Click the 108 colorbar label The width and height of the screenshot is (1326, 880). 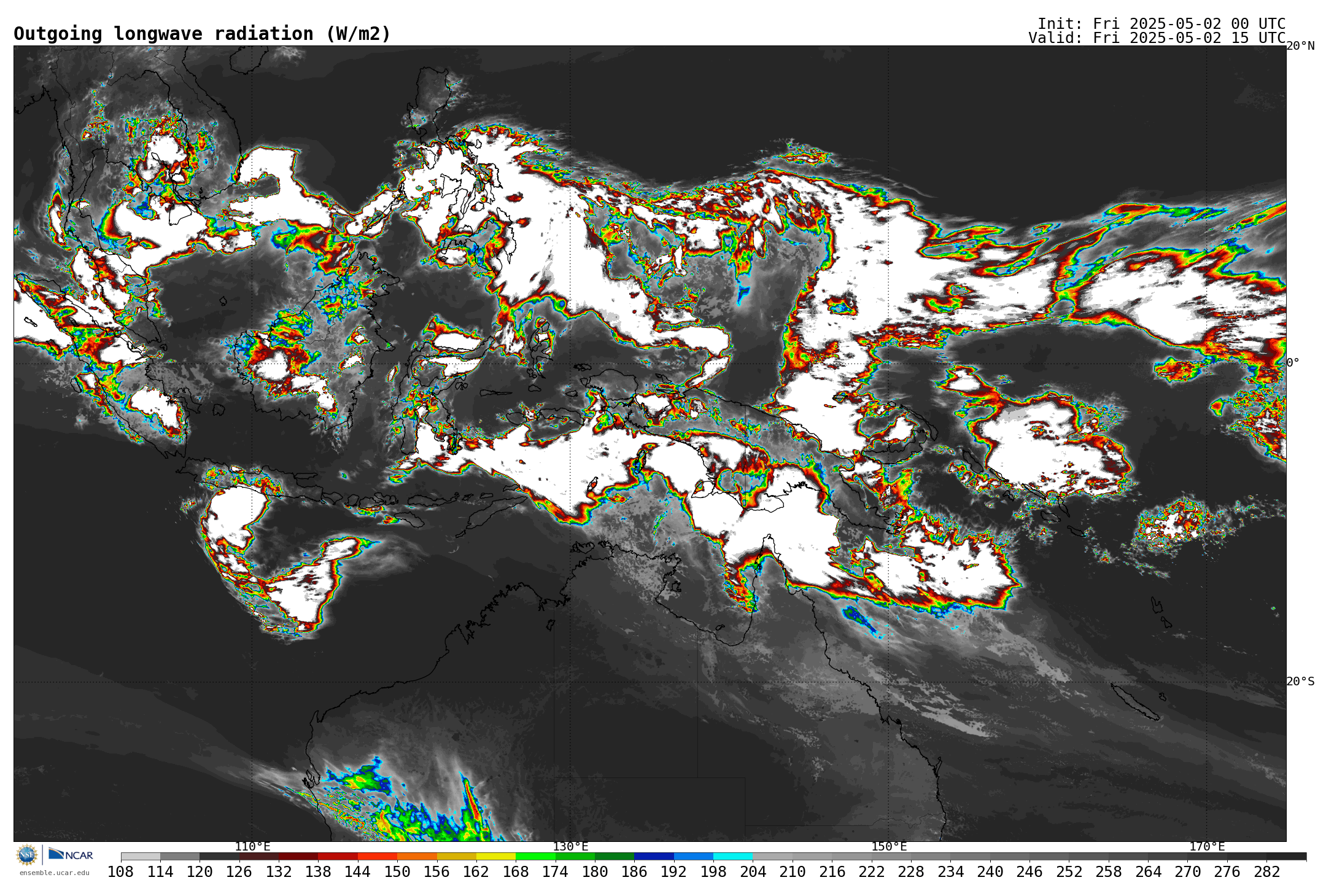click(121, 872)
